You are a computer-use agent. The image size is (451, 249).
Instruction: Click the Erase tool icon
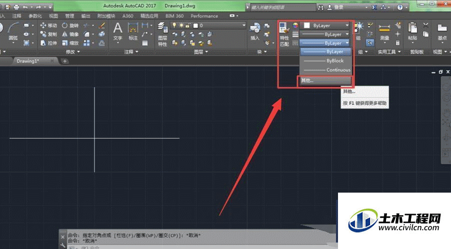click(101, 25)
